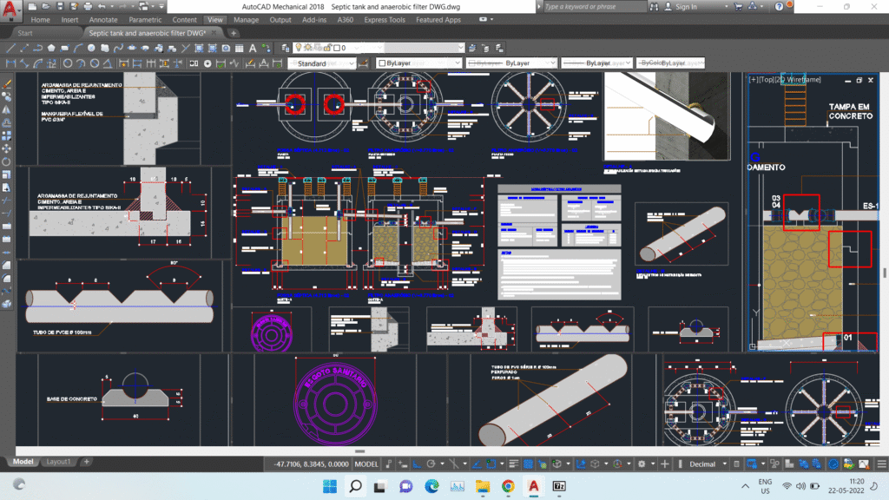Select the Erase tool in left toolbar
The image size is (889, 500).
(x=7, y=84)
